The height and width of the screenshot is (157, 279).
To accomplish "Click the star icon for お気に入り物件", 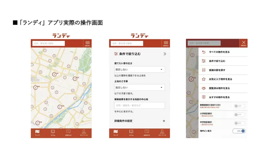I will point(203,79).
